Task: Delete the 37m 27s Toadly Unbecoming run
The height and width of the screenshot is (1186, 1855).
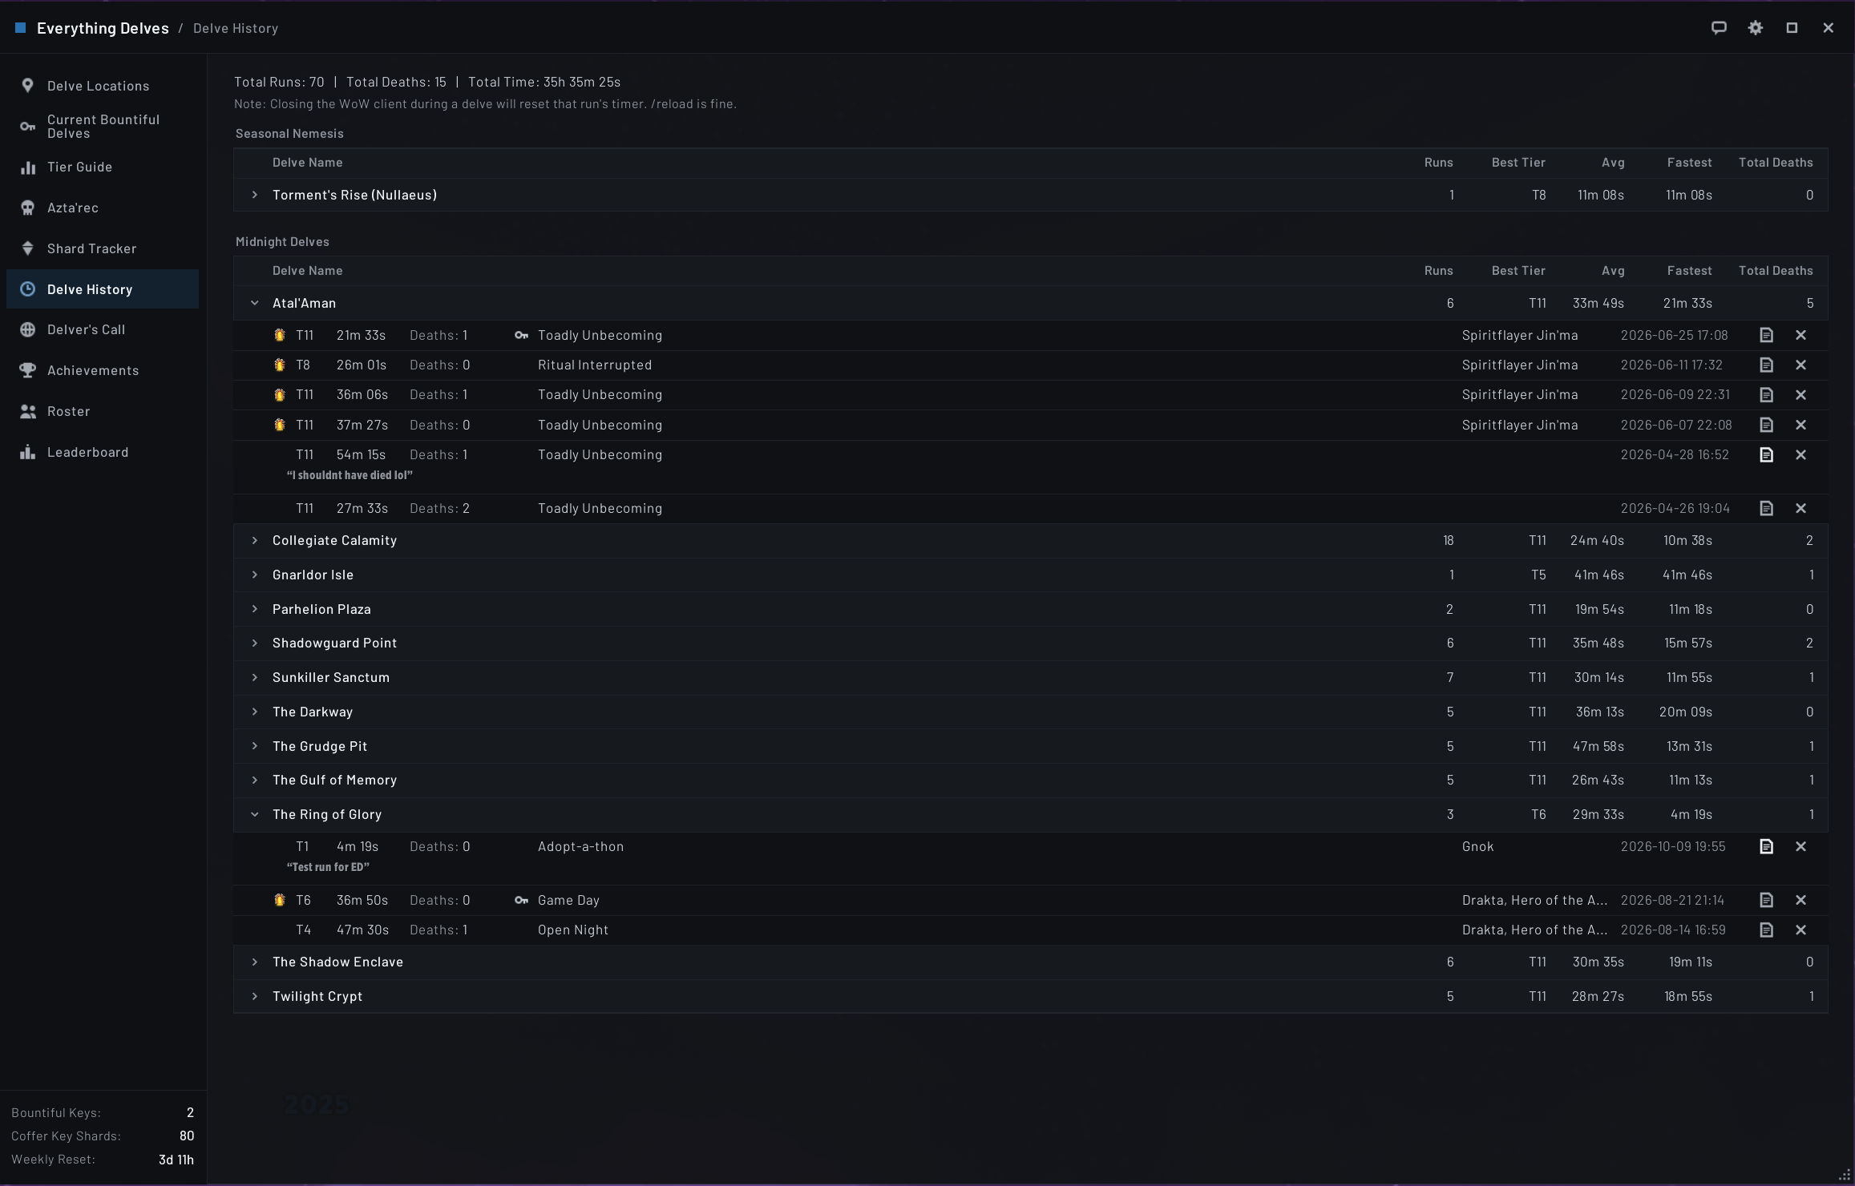Action: (x=1800, y=425)
